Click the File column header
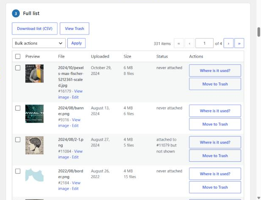Viewport: 261px width, 200px height. coord(61,56)
